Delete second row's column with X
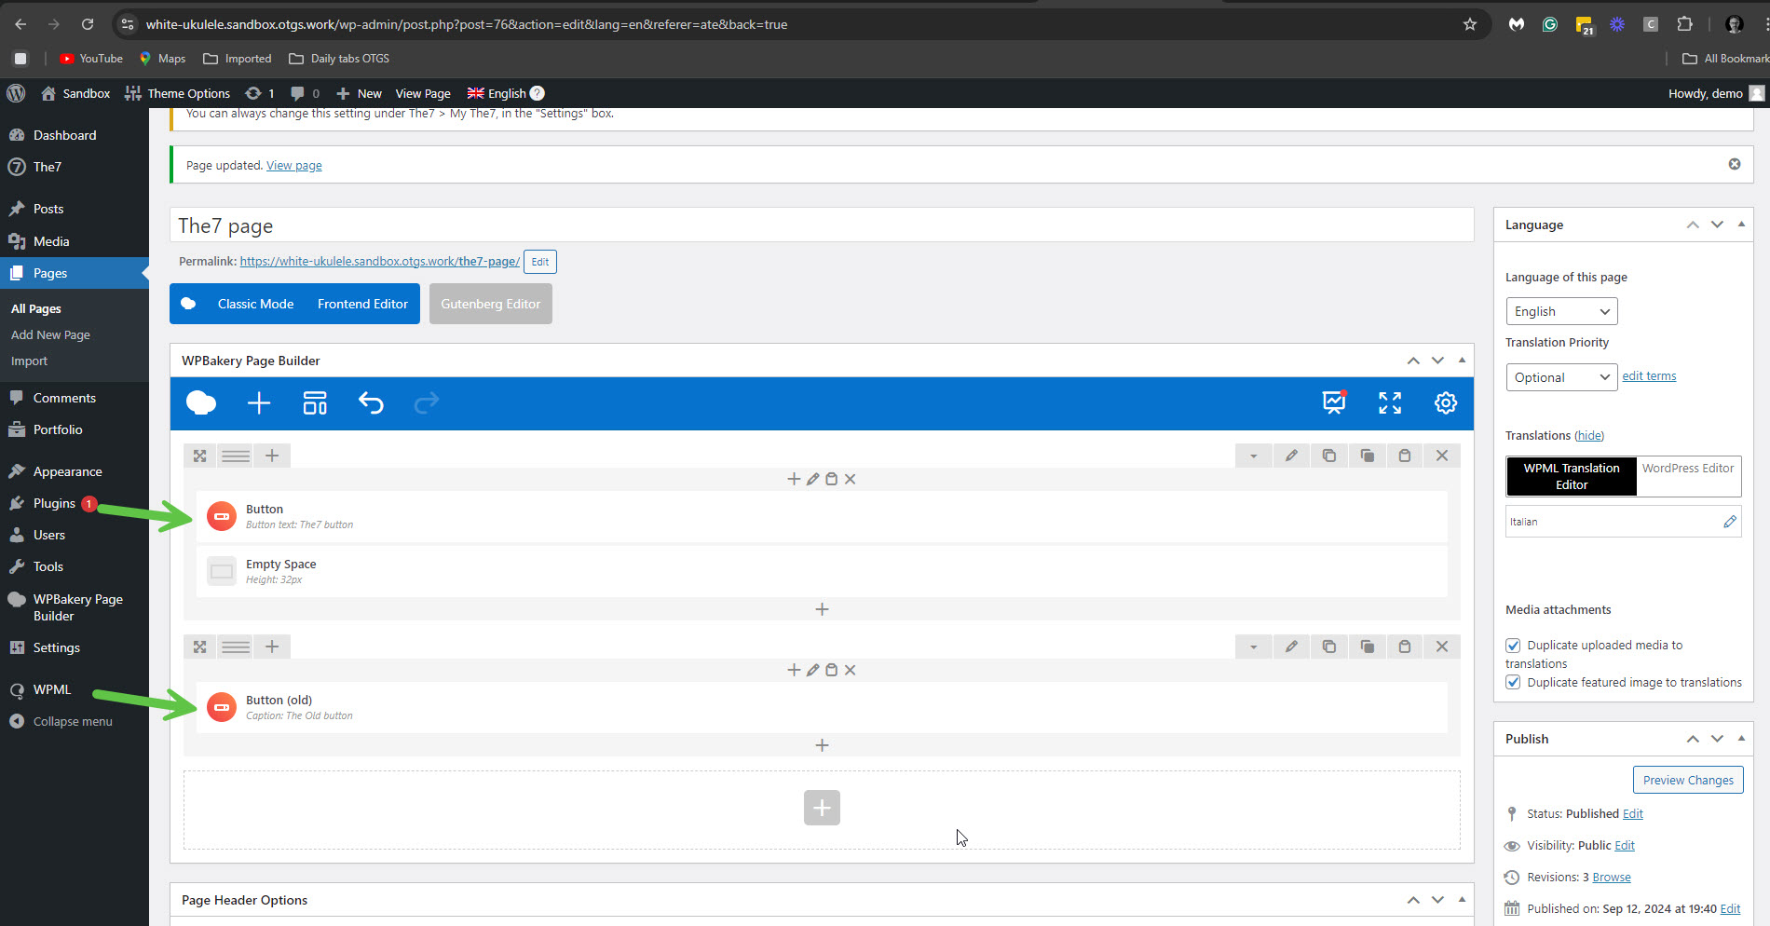1770x926 pixels. [850, 670]
